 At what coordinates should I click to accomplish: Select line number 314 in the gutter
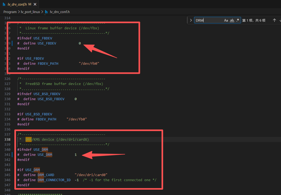point(7,18)
